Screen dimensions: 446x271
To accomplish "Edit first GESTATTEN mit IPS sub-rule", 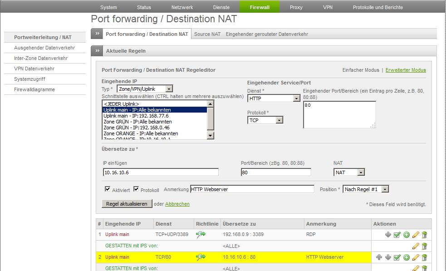I will coord(416,246).
